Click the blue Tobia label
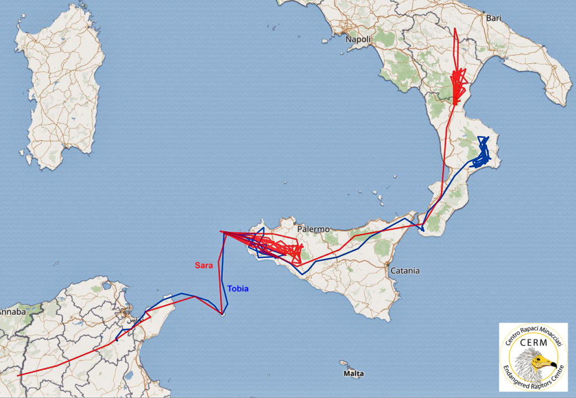 coord(238,288)
